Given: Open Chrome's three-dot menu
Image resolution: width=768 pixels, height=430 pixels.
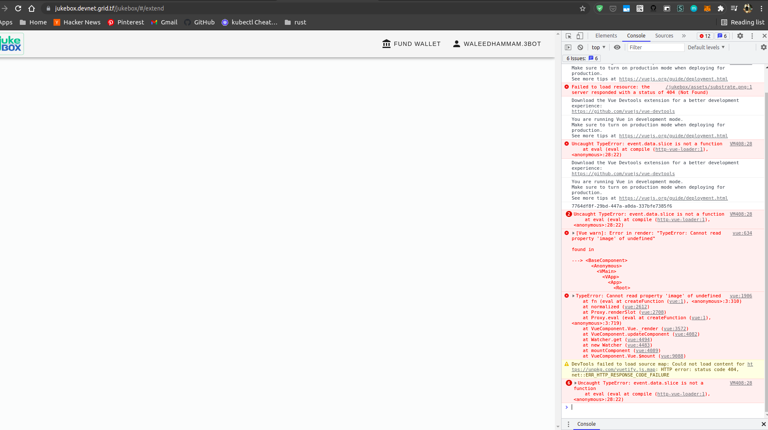Looking at the screenshot, I should 761,8.
